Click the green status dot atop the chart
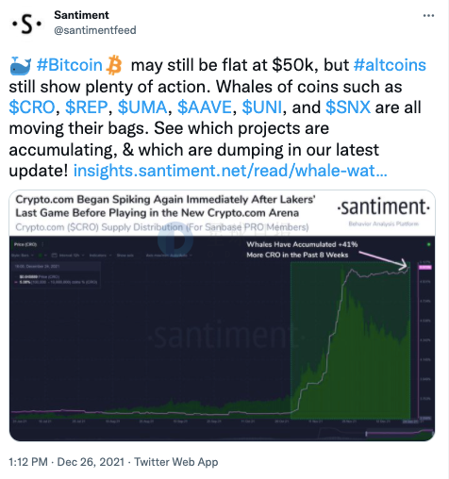 pos(428,244)
